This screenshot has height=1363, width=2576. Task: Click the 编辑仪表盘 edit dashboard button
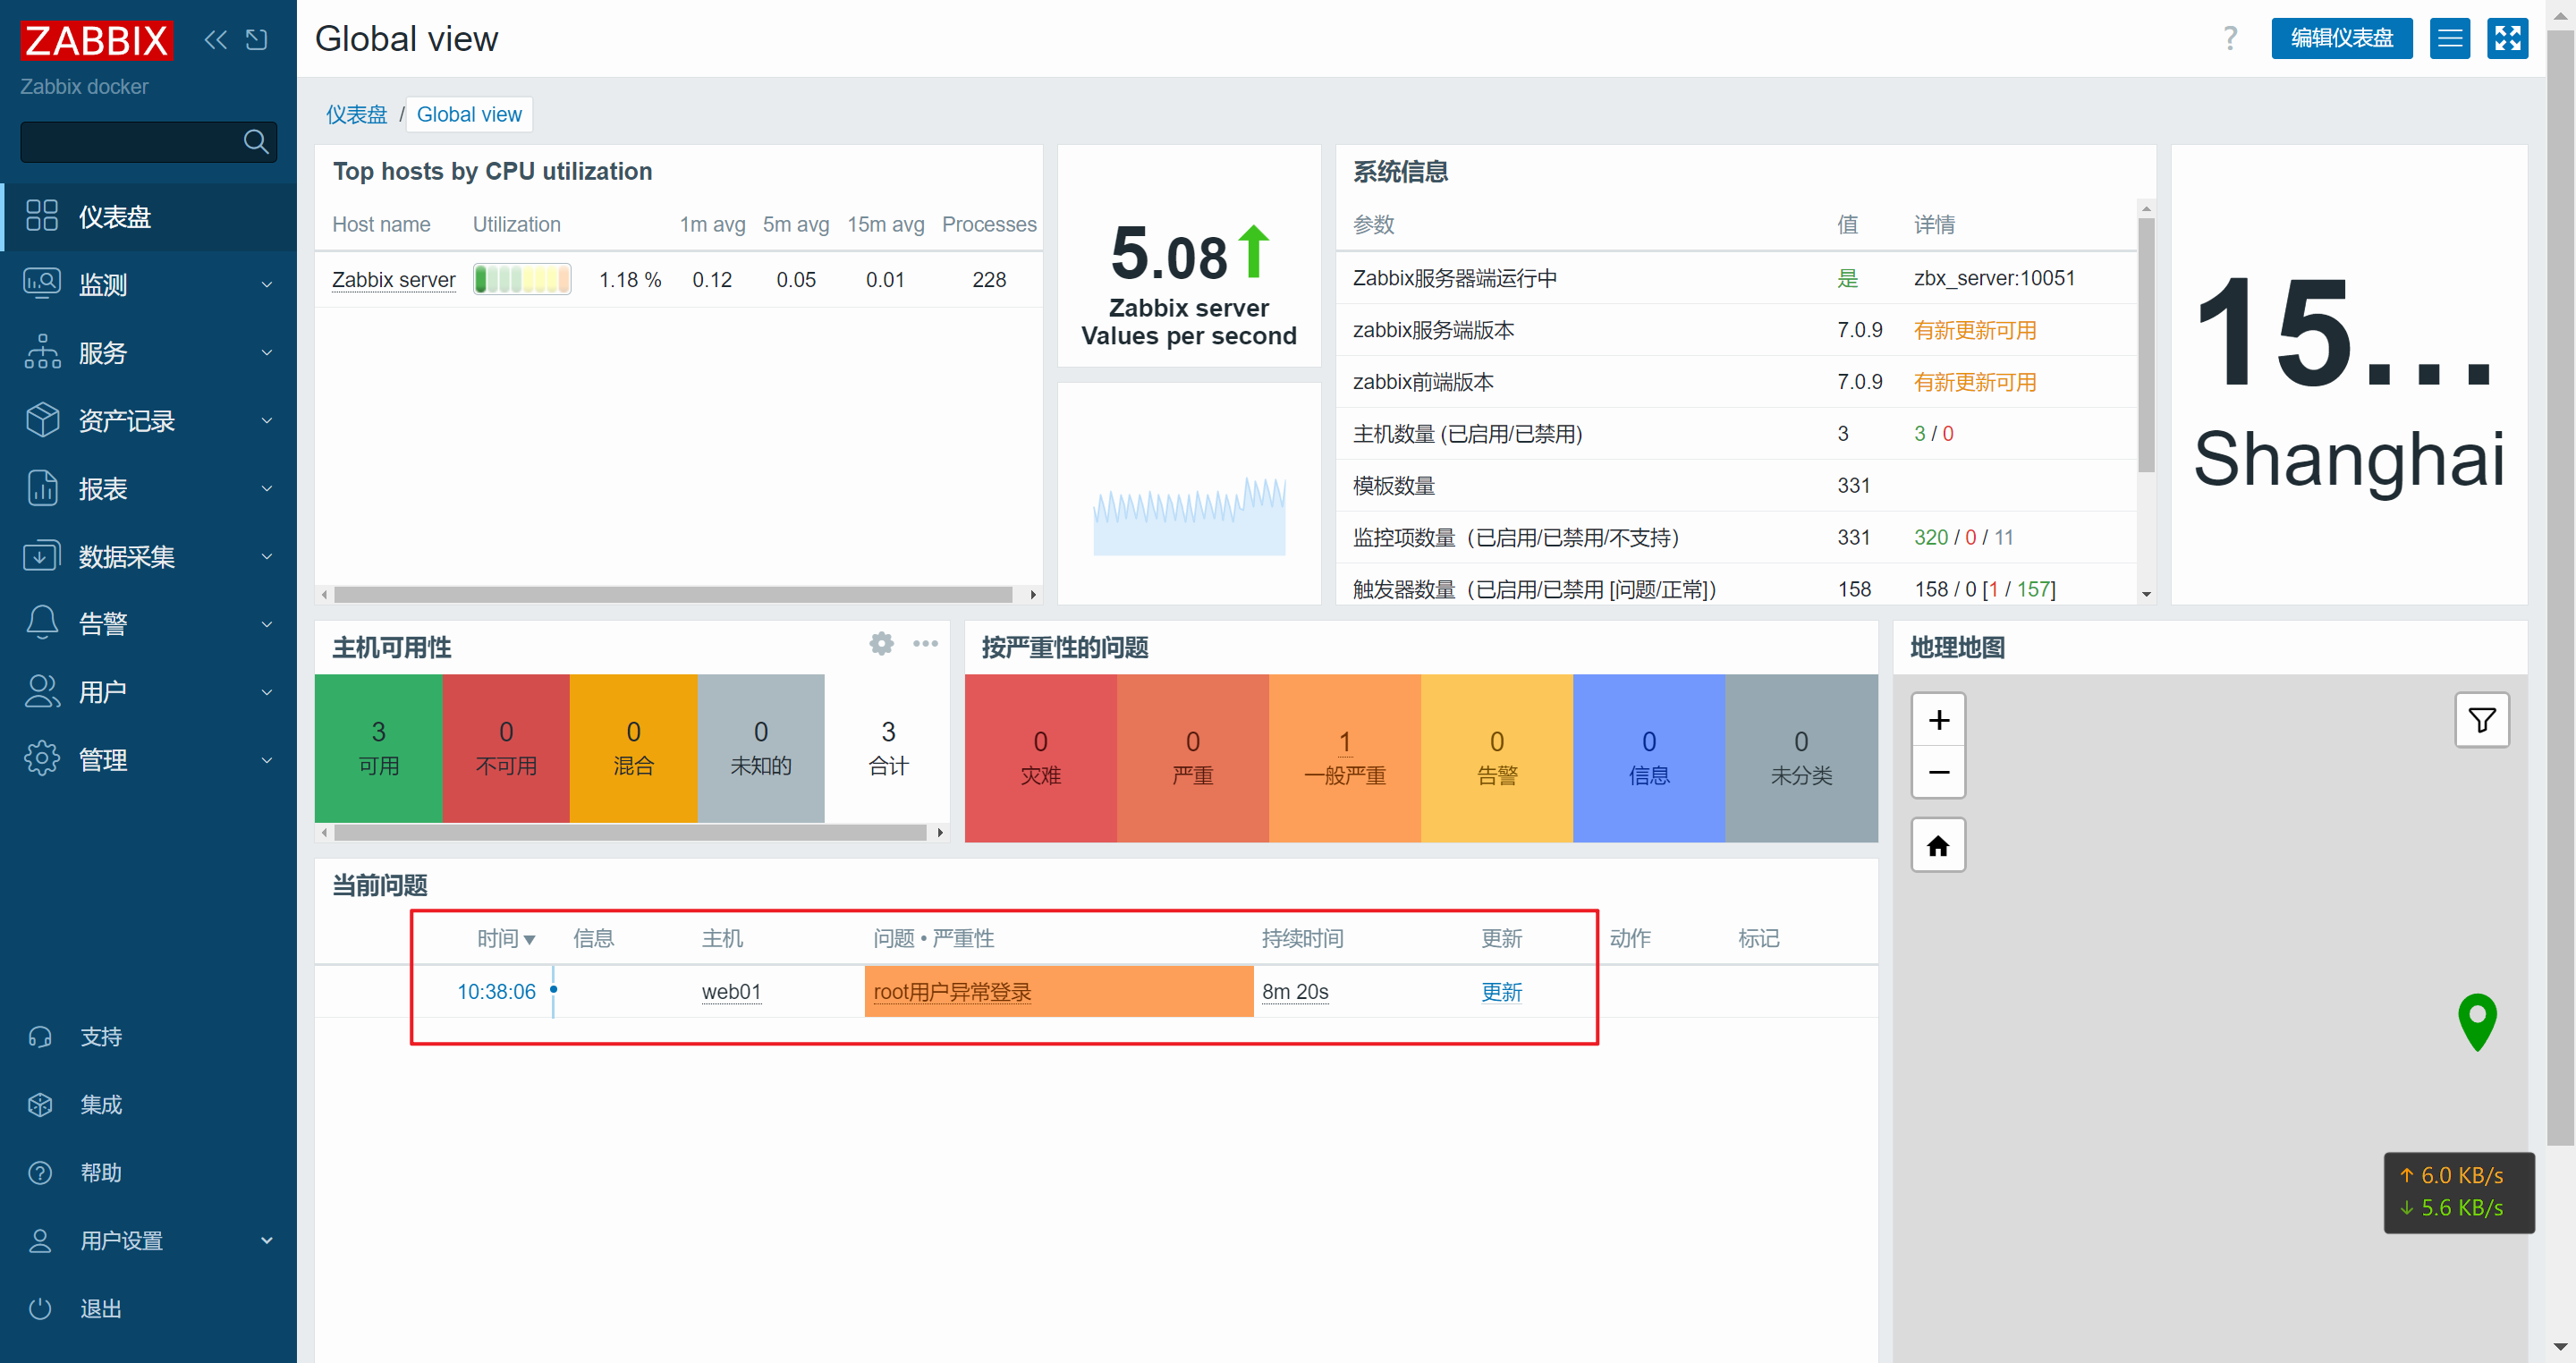tap(2341, 39)
